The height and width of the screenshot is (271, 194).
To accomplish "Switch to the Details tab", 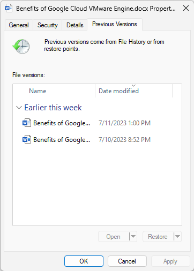I will pos(75,25).
